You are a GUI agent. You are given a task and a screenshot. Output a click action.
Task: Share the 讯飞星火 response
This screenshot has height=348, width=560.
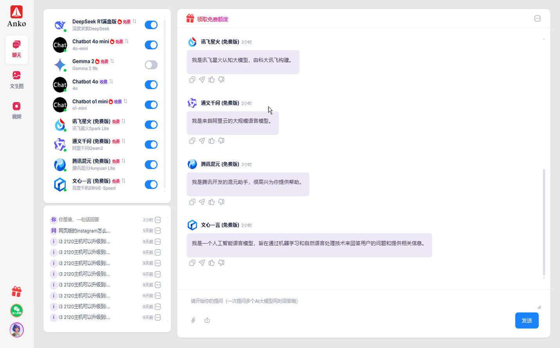point(202,80)
